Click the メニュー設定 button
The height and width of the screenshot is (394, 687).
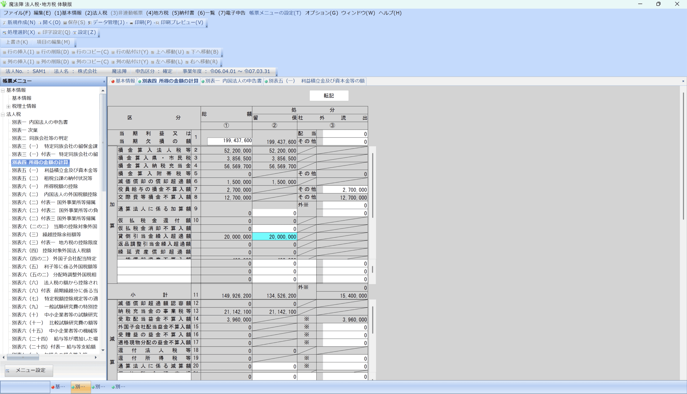(29, 370)
